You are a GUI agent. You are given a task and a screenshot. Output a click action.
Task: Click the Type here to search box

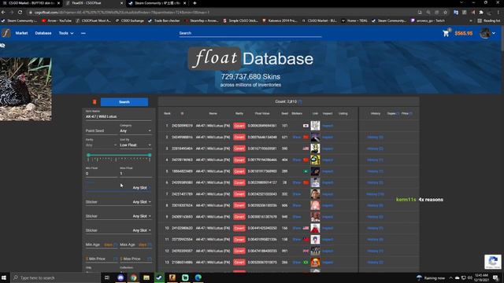click(55, 277)
